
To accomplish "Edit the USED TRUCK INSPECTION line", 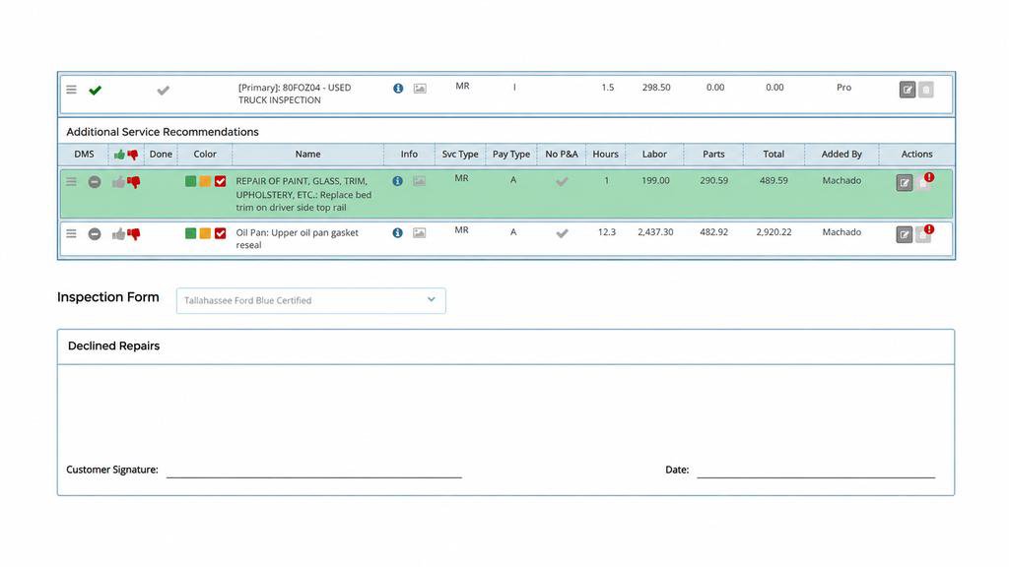I will (908, 90).
